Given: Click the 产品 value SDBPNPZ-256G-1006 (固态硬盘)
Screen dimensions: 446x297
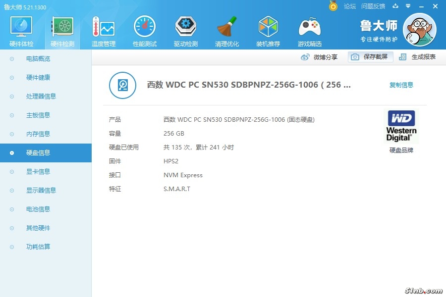Looking at the screenshot, I should [239, 120].
